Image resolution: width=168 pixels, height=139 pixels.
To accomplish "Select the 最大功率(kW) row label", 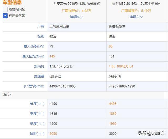I will (x=34, y=46).
